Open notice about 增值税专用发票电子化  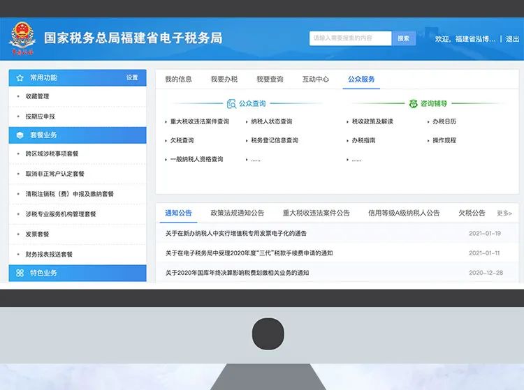[236, 234]
